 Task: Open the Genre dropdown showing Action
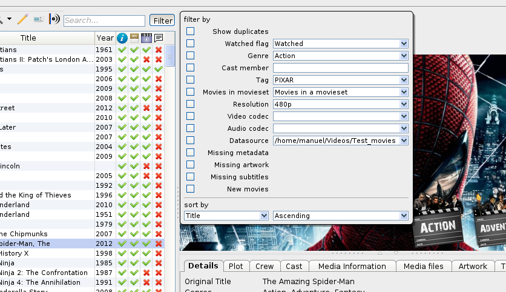pos(340,56)
